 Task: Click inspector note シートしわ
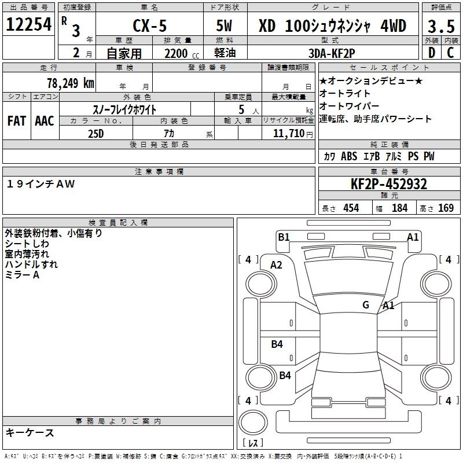tap(27, 244)
